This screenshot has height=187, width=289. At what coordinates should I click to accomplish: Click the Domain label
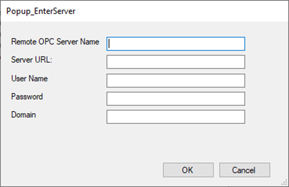(23, 115)
